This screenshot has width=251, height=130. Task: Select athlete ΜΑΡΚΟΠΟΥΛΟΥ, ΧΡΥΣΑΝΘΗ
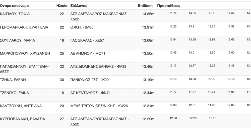pos(25,53)
